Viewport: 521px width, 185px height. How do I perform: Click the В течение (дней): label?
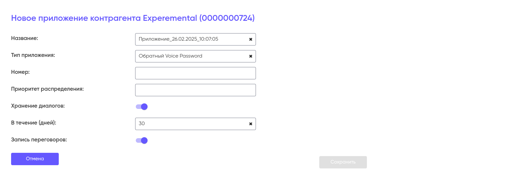coord(34,123)
